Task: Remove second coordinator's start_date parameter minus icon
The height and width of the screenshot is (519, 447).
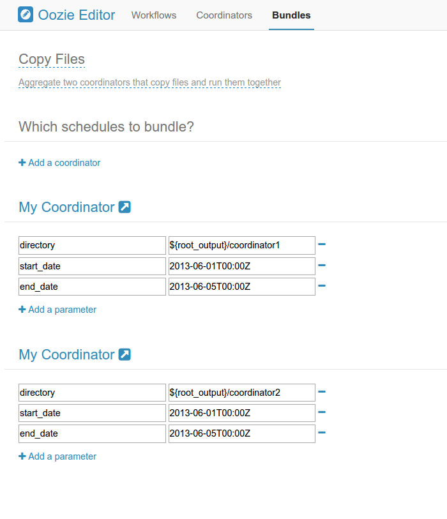Action: 322,412
